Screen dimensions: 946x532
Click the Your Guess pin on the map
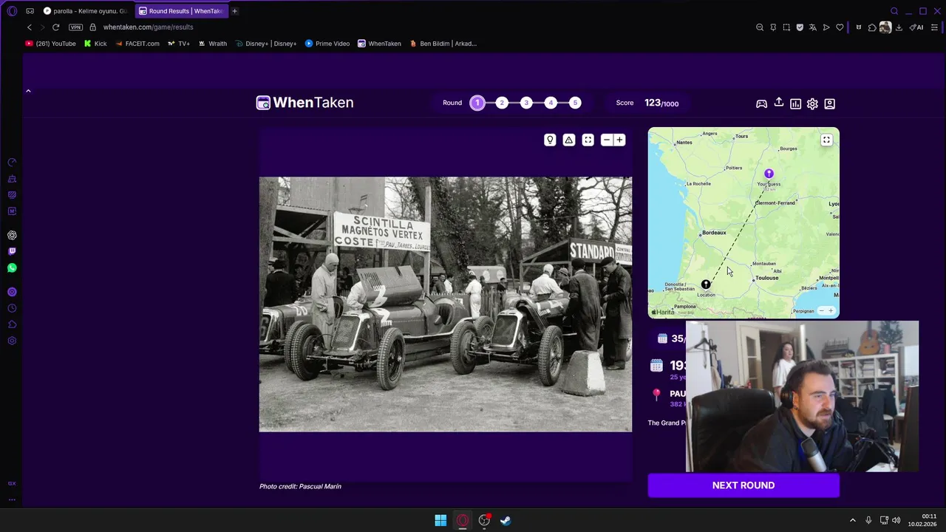[769, 174]
